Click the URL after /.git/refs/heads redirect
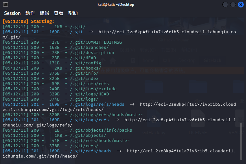This screenshot has width=246, height=164. click(x=181, y=151)
